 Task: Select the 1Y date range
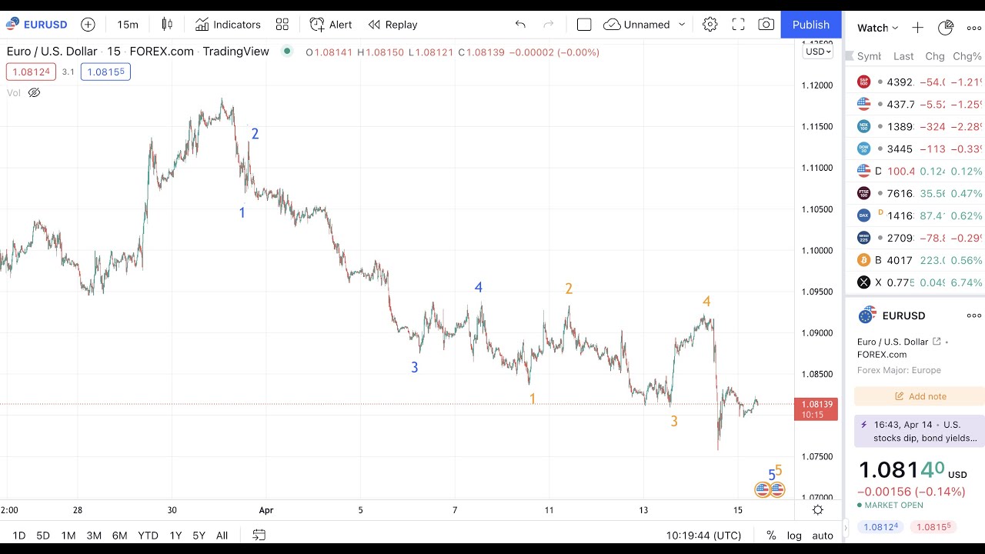point(175,536)
